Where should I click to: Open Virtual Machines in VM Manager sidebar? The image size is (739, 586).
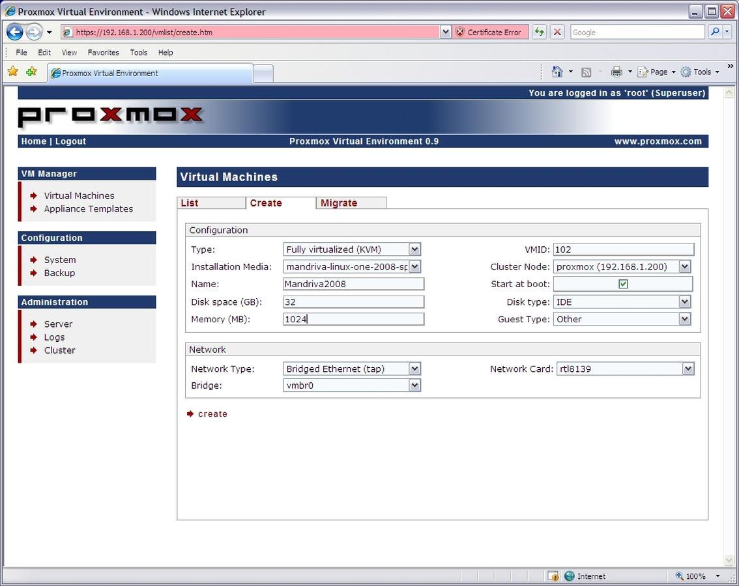coord(79,195)
